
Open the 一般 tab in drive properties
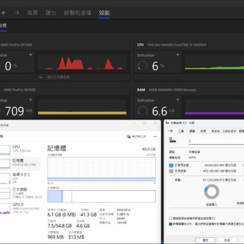(170, 131)
